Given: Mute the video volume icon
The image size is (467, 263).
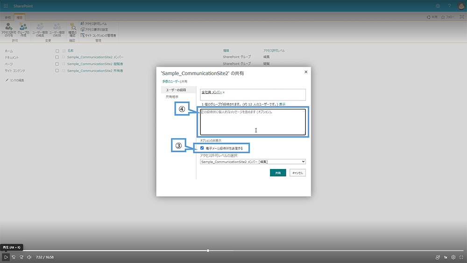Looking at the screenshot, I should pos(29,257).
